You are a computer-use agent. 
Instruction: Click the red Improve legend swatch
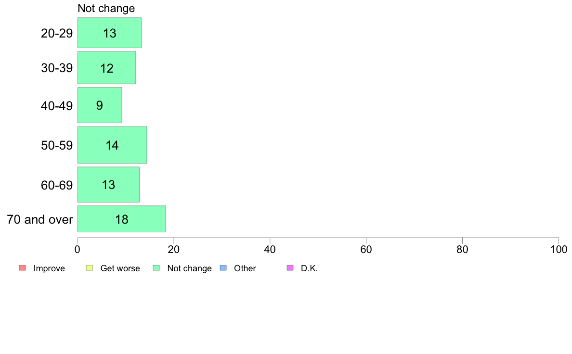tap(23, 268)
